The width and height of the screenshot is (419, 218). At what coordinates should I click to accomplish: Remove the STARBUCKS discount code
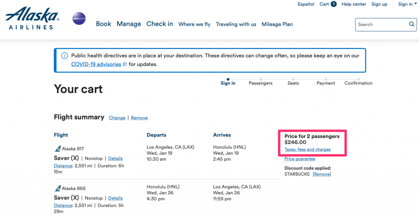(x=322, y=174)
